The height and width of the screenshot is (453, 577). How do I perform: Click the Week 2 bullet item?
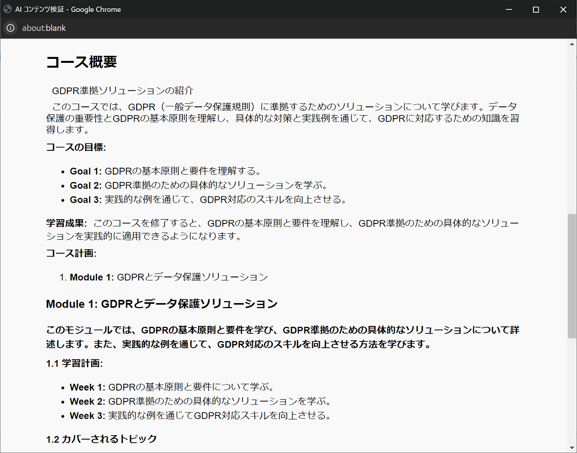201,401
